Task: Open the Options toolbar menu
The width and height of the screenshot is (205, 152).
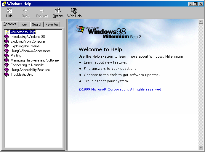Action: (58, 11)
